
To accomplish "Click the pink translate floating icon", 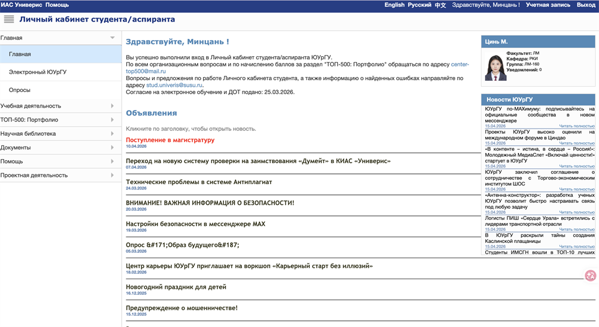I will click(x=591, y=276).
